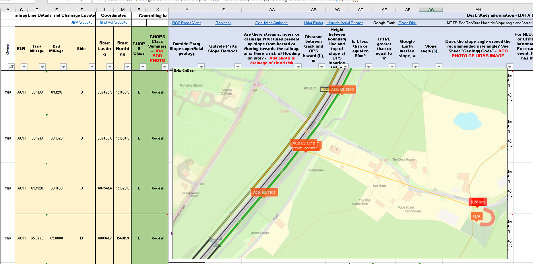This screenshot has width=533, height=264.
Task: Open the Coal Mine Authority link
Action: coord(272,23)
